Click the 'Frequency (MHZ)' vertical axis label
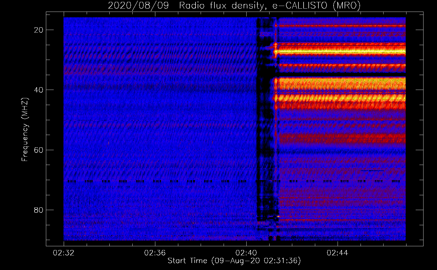The image size is (437, 270). coord(25,129)
